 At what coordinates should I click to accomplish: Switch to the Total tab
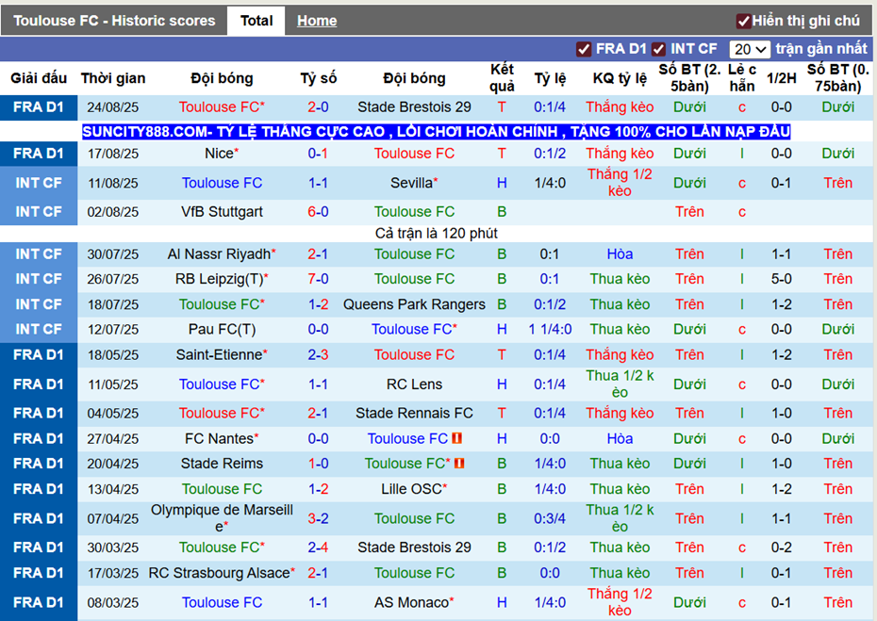pos(256,21)
